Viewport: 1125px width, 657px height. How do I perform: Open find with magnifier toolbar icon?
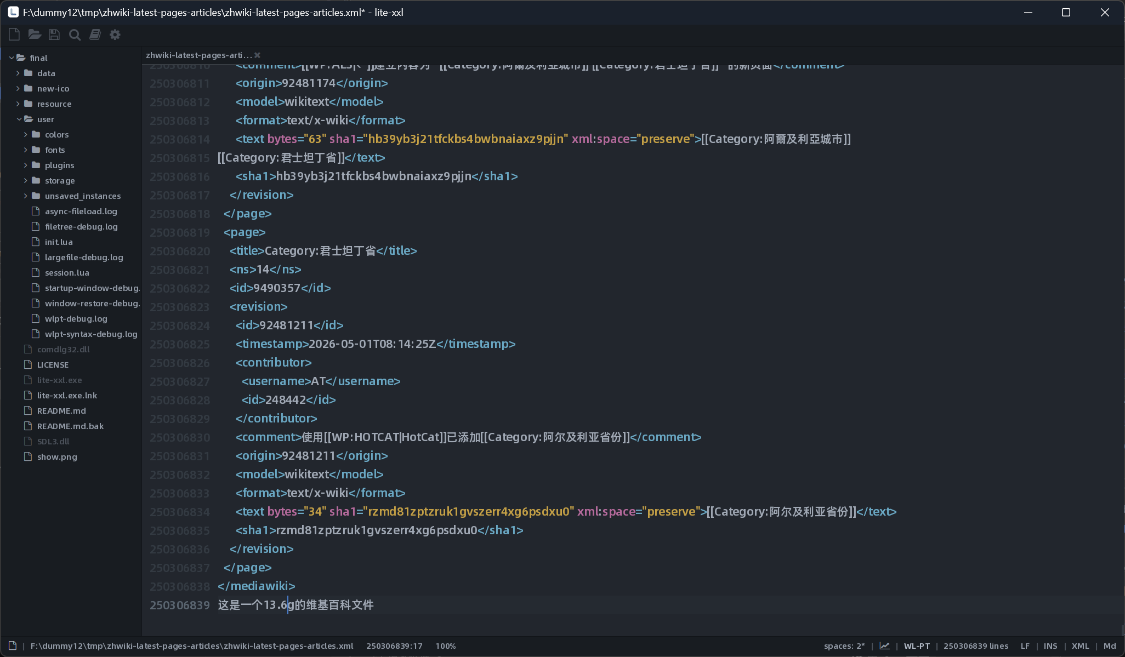click(75, 35)
